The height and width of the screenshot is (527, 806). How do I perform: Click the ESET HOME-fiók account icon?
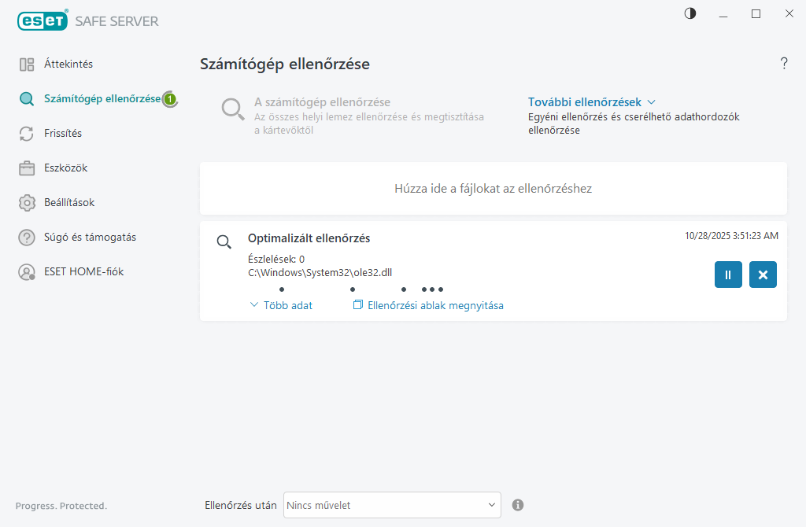click(x=27, y=272)
